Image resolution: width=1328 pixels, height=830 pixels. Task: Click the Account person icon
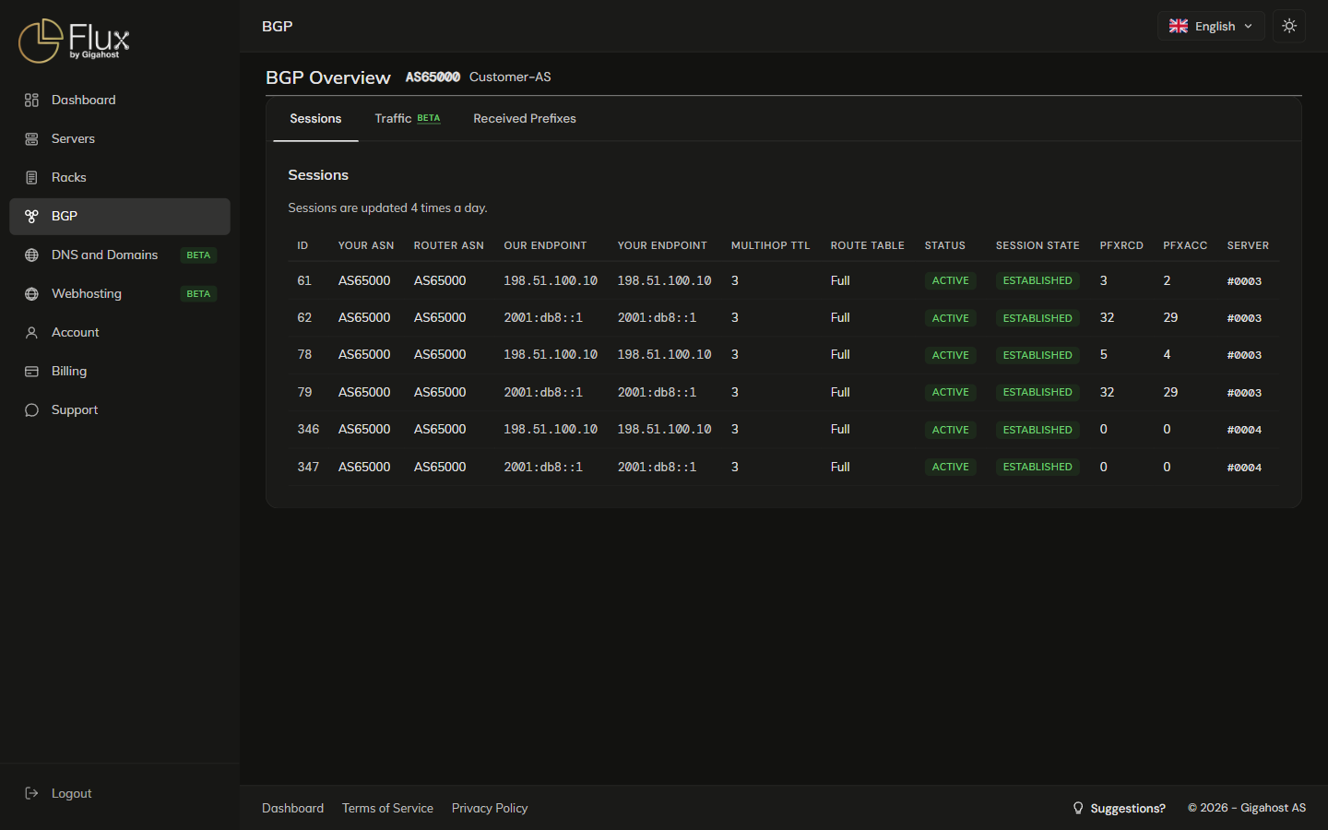(31, 332)
